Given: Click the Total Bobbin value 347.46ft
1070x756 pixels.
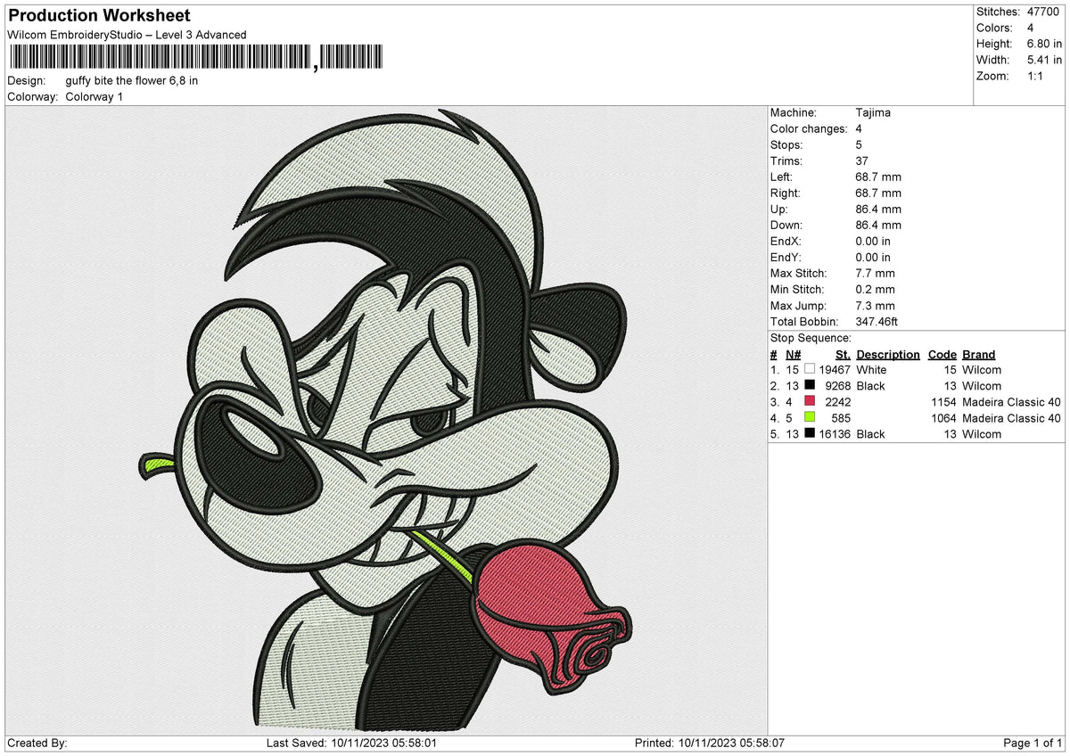Looking at the screenshot, I should [x=880, y=321].
